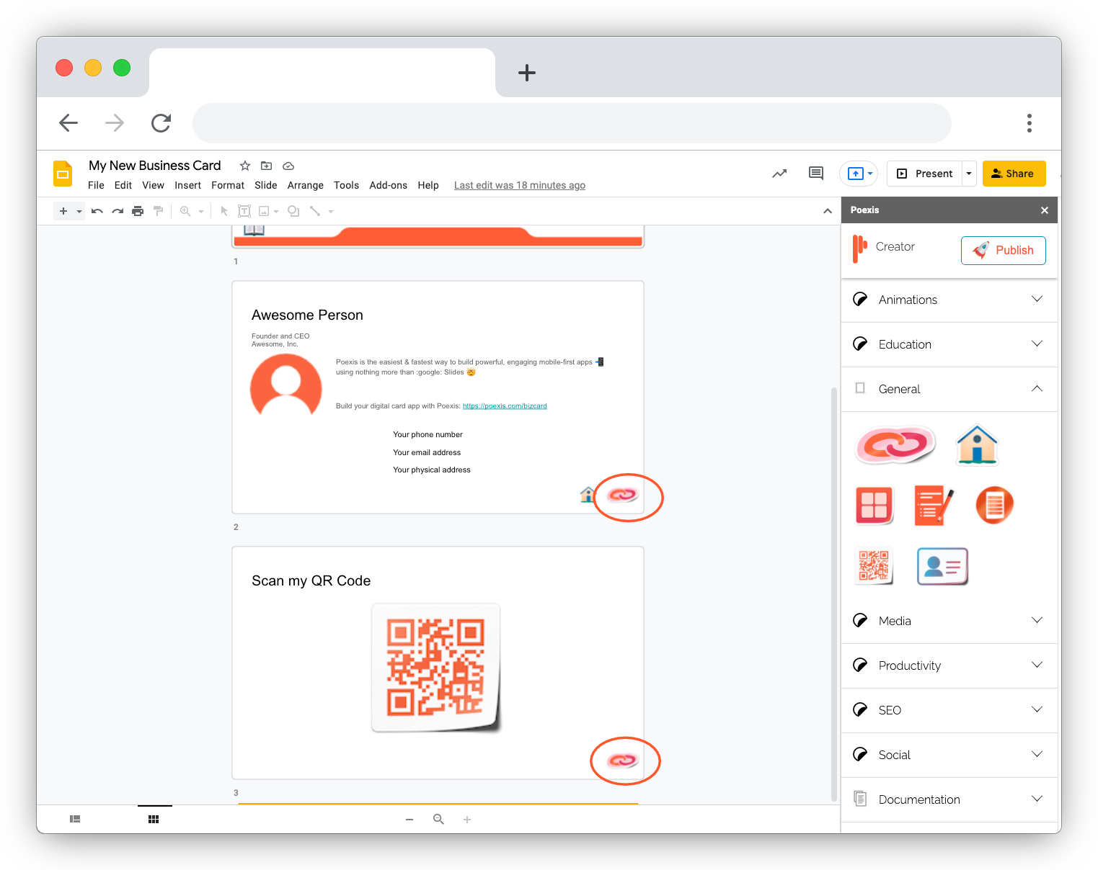Print the presentation with printer icon
Image resolution: width=1098 pixels, height=870 pixels.
point(138,211)
